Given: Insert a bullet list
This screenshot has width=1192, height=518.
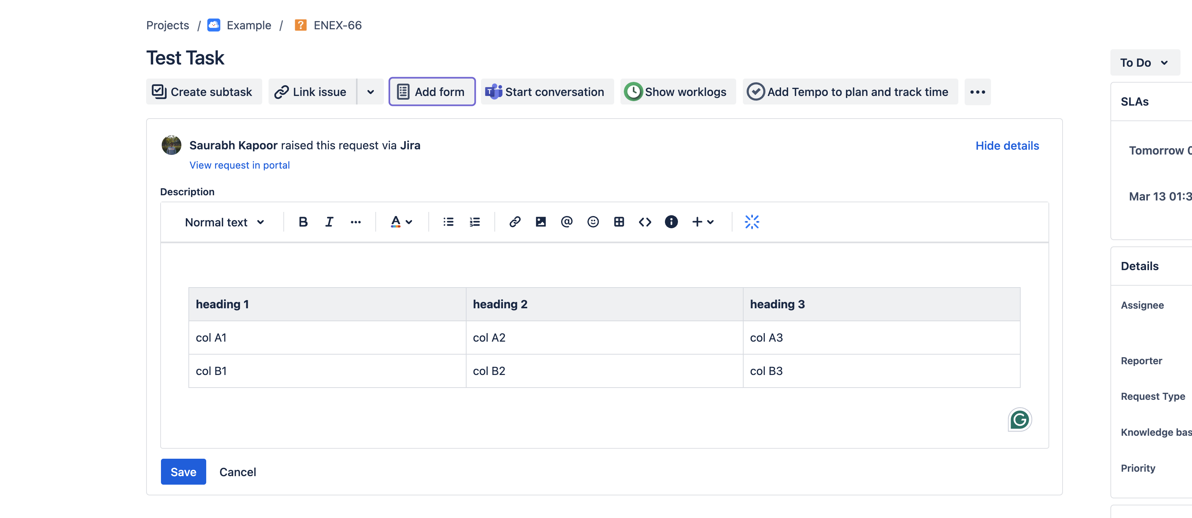Looking at the screenshot, I should click(448, 222).
